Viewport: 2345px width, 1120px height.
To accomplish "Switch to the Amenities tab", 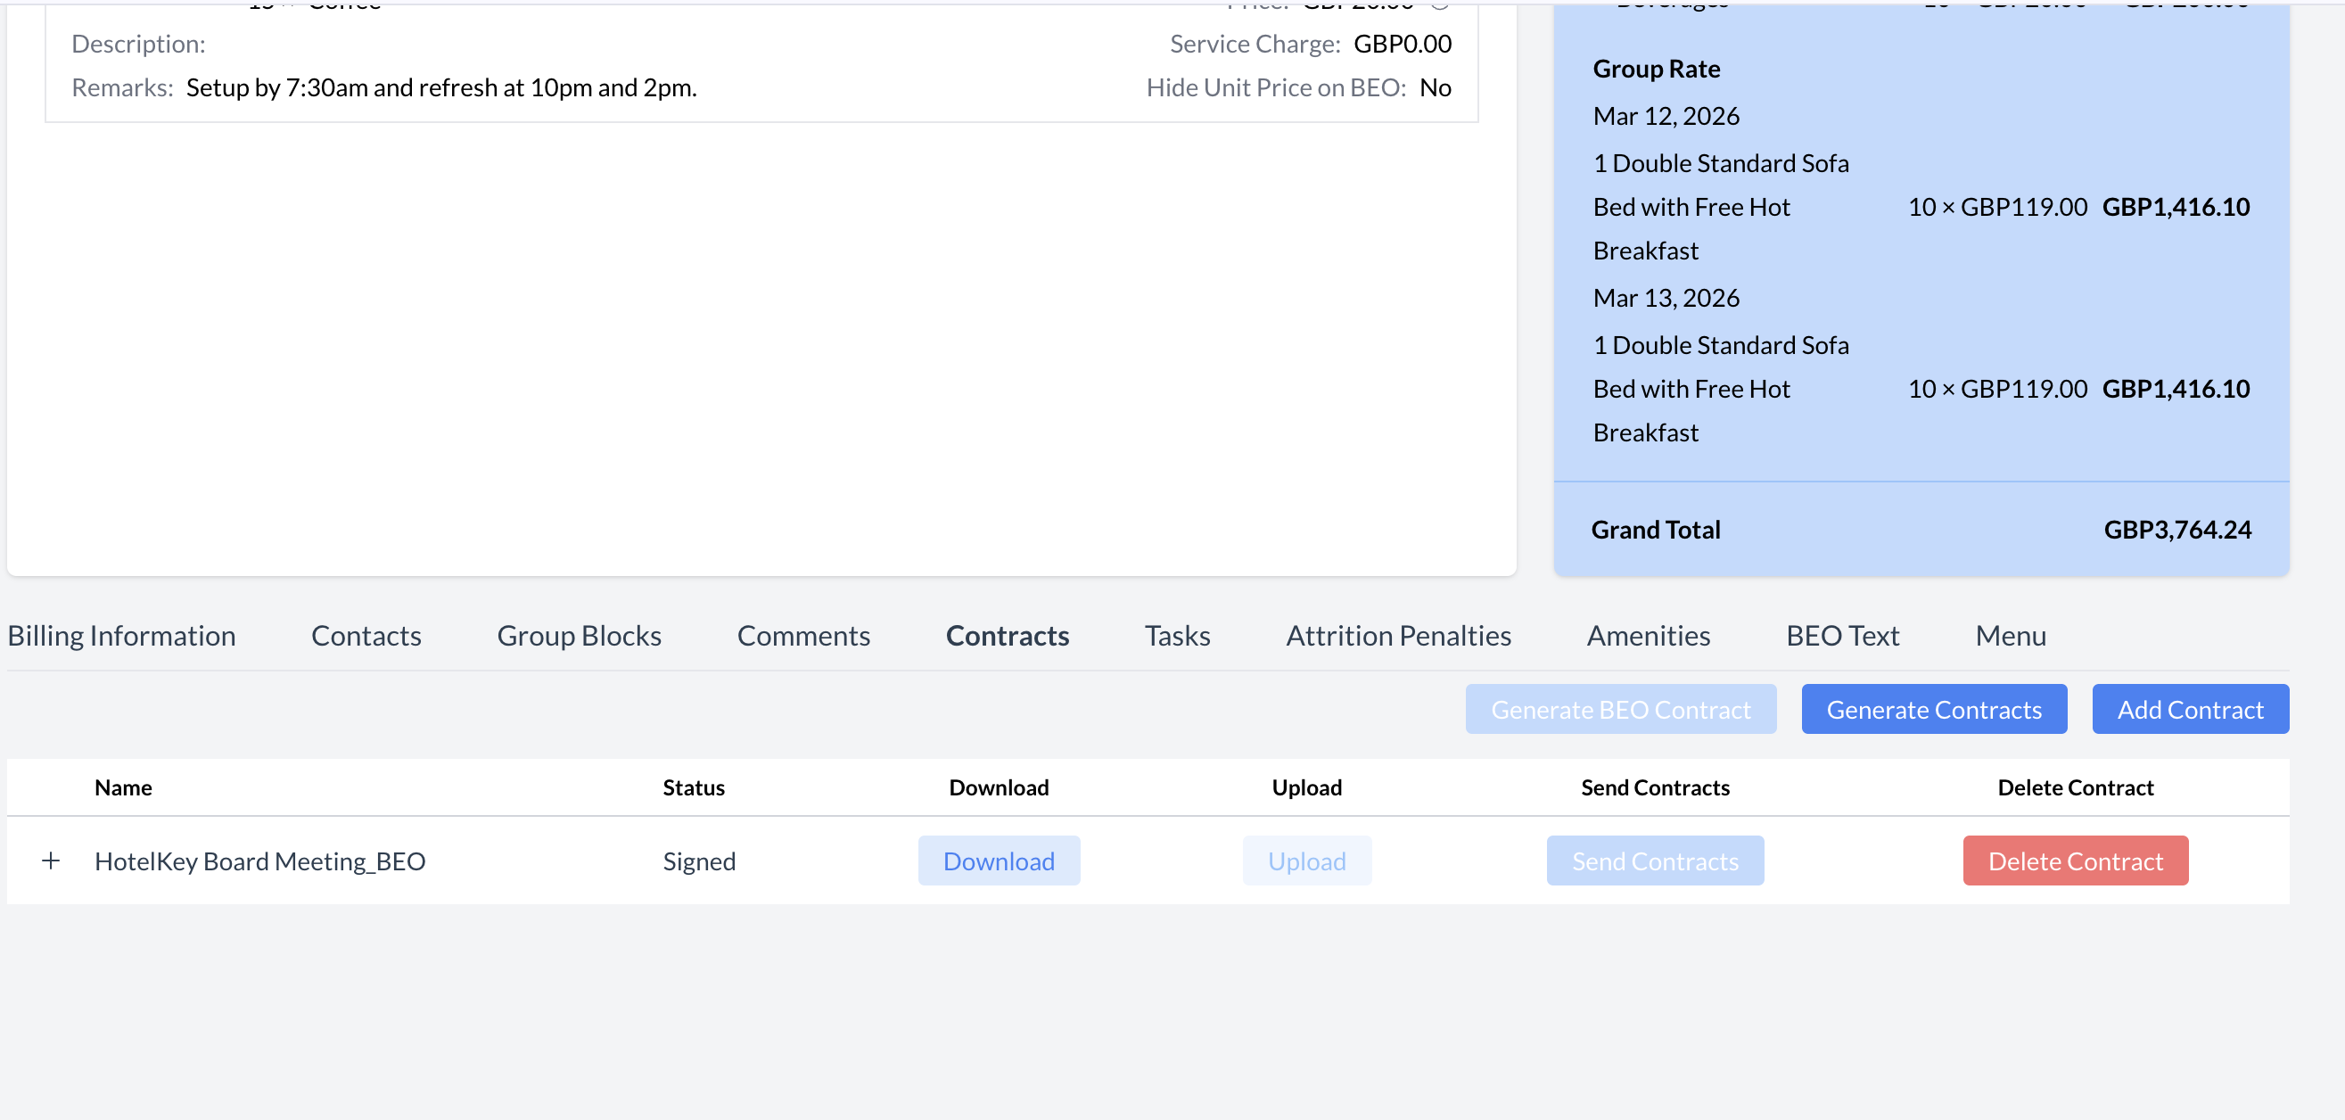I will click(x=1648, y=635).
